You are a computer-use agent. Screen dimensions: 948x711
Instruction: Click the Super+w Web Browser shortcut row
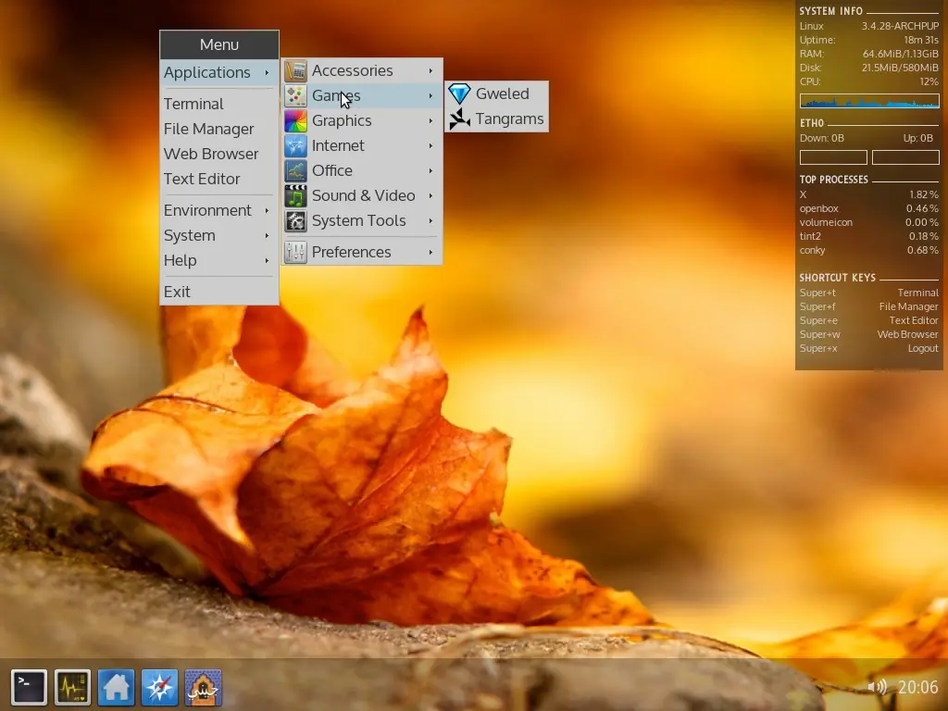(868, 334)
